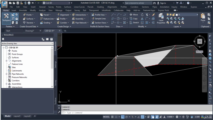The width and height of the screenshot is (213, 120).
Task: Expand the Alignments tree node
Action: pos(6,61)
